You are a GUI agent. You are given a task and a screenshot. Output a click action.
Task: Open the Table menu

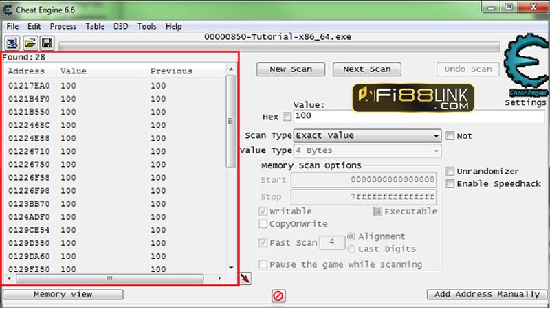click(x=95, y=26)
